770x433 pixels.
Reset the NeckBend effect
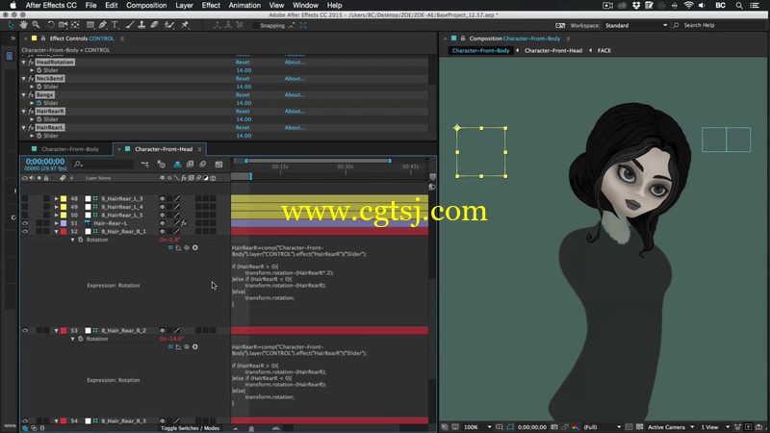[243, 79]
